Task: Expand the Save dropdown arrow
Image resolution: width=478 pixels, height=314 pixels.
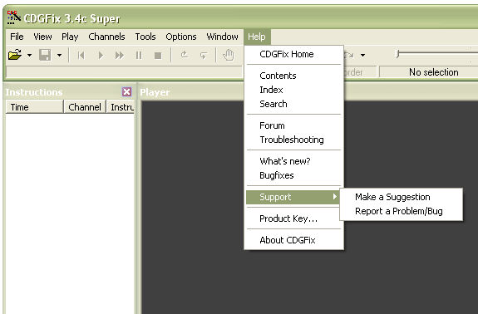Action: 60,56
